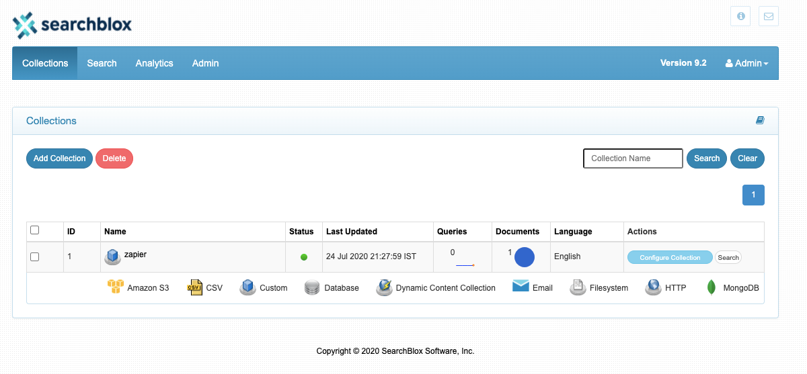Open the Collections tab
Screen dimensions: 807x374
[45, 63]
